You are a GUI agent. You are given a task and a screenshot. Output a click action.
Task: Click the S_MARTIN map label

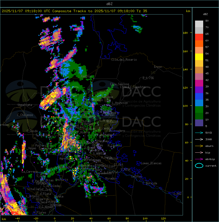[x=99, y=154]
